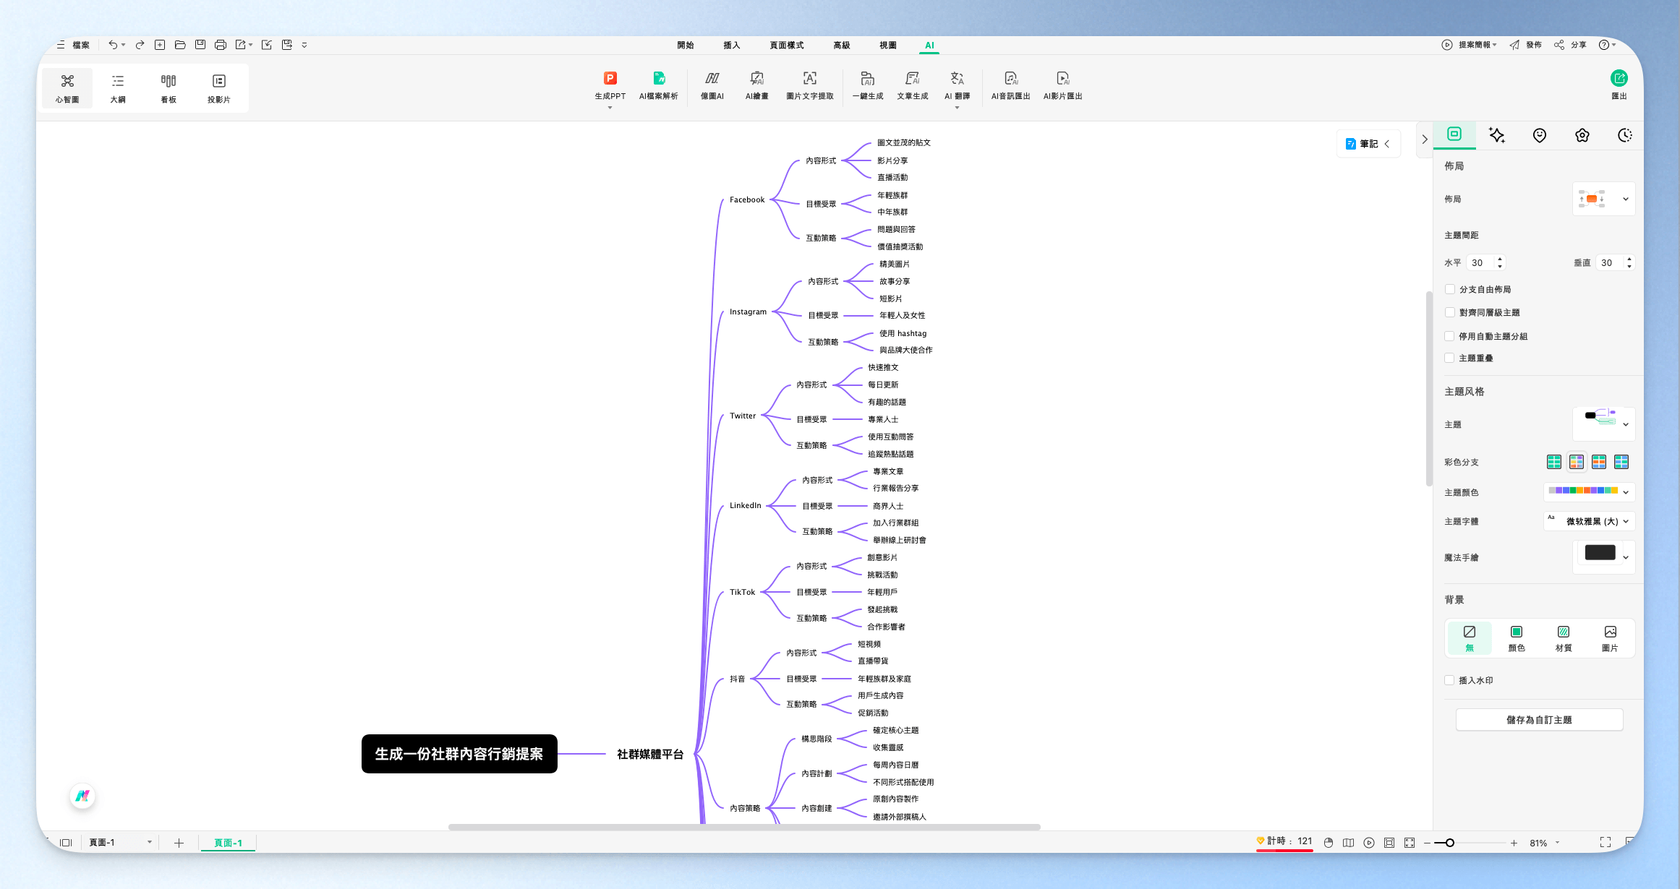Viewport: 1680px width, 889px height.
Task: Open the 插入 ribbon tab
Action: [x=732, y=45]
